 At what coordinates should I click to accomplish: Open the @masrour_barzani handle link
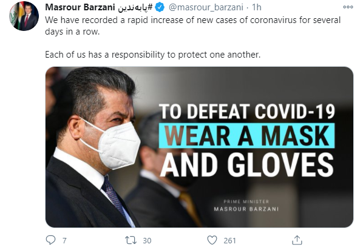coord(206,7)
